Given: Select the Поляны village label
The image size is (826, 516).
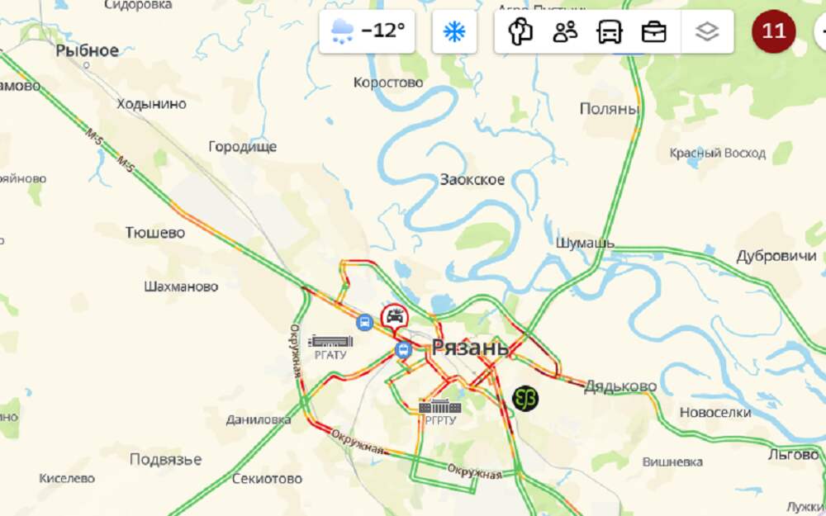Looking at the screenshot, I should 610,109.
